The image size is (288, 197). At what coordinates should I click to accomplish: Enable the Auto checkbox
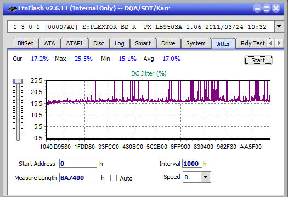[114, 178]
